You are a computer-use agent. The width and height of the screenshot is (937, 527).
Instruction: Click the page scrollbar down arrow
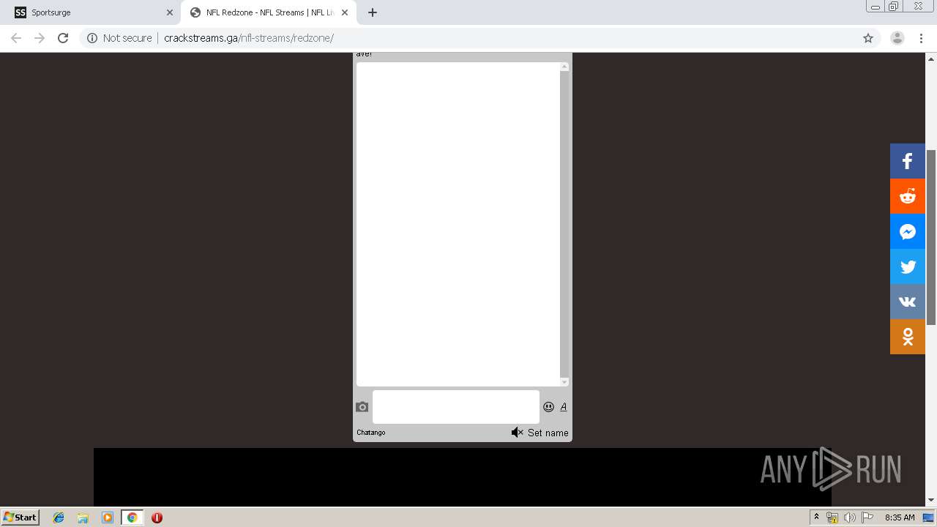coord(931,501)
